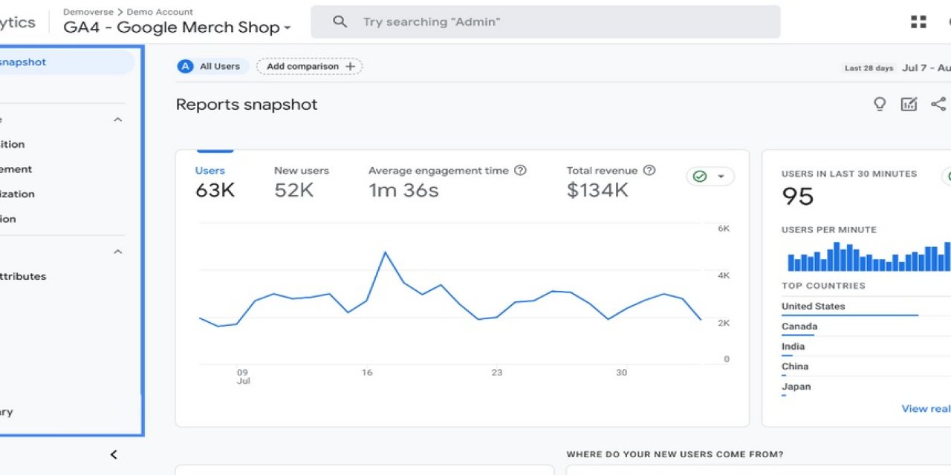Click the customize report icon
Viewport: 951px width, 475px height.
tap(909, 104)
